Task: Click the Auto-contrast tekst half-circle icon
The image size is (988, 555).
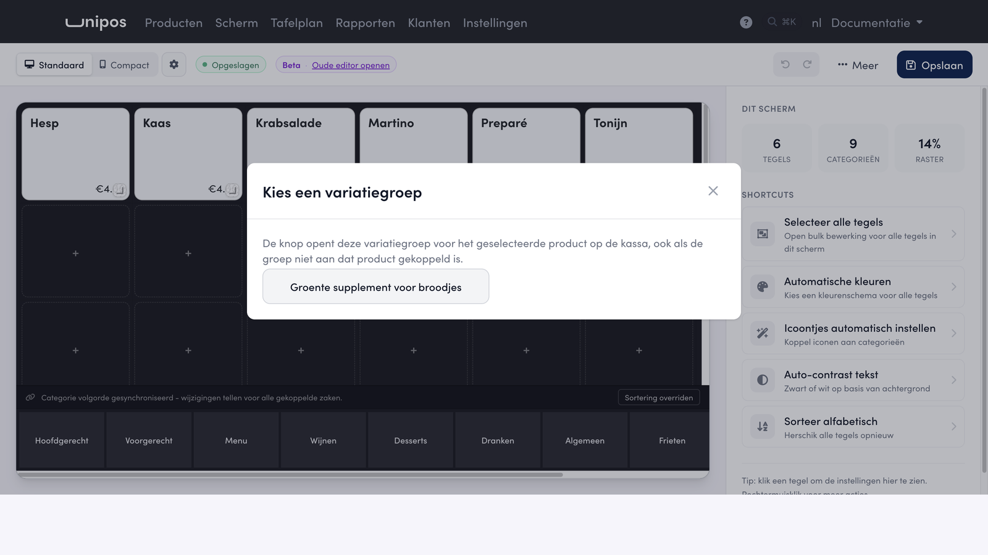Action: click(763, 380)
